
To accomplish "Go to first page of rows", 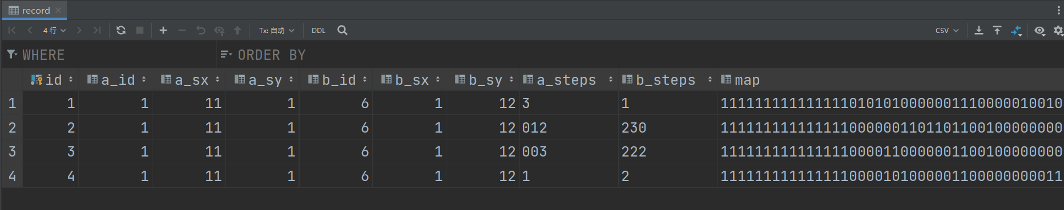I will pyautogui.click(x=12, y=30).
